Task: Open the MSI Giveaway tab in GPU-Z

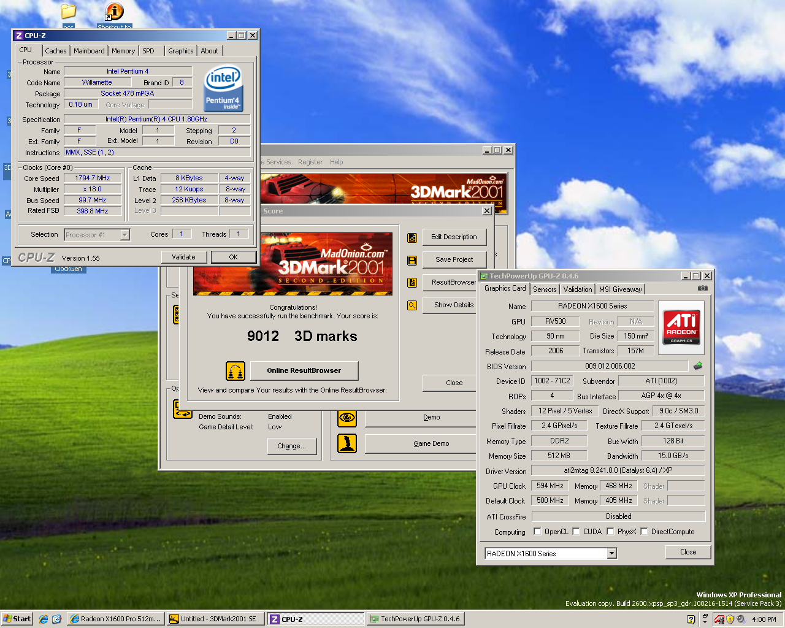Action: [x=620, y=289]
